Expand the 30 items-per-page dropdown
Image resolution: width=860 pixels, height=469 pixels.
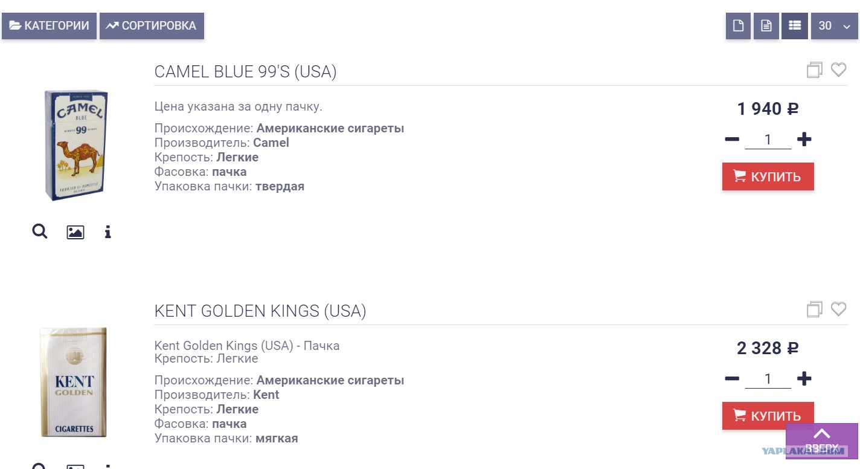(834, 26)
